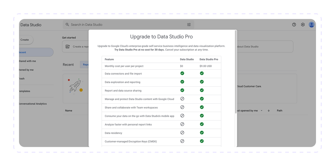This screenshot has width=335, height=166.
Task: Open the help question mark icon
Action: 294,25
